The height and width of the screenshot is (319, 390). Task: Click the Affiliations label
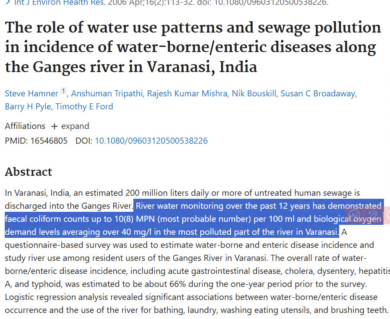pos(25,126)
